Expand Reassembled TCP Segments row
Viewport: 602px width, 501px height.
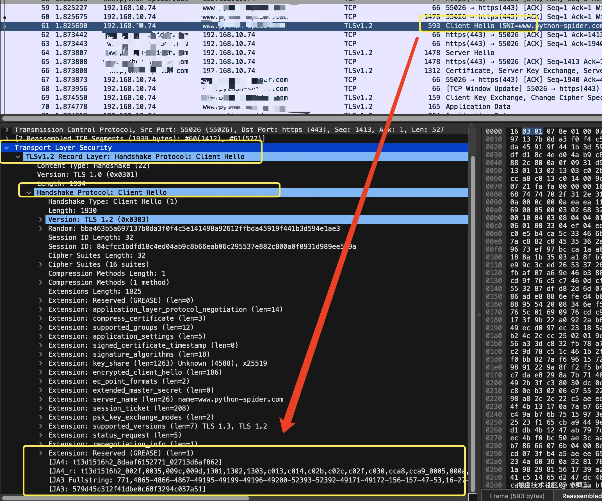[7, 138]
